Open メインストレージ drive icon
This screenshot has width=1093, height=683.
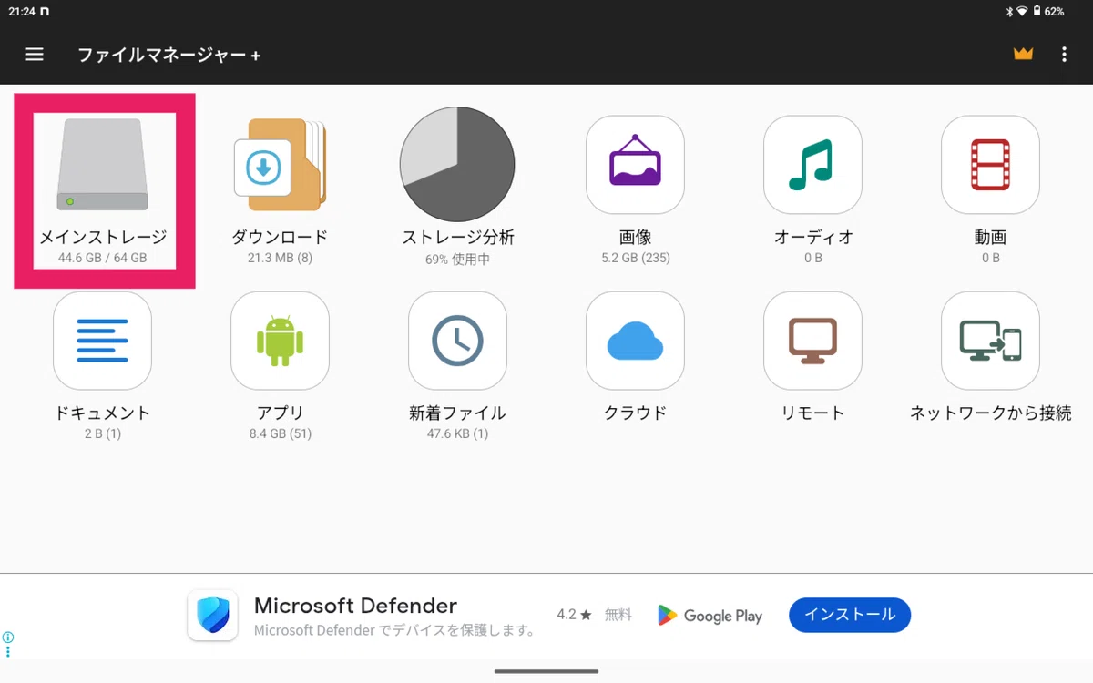[103, 165]
